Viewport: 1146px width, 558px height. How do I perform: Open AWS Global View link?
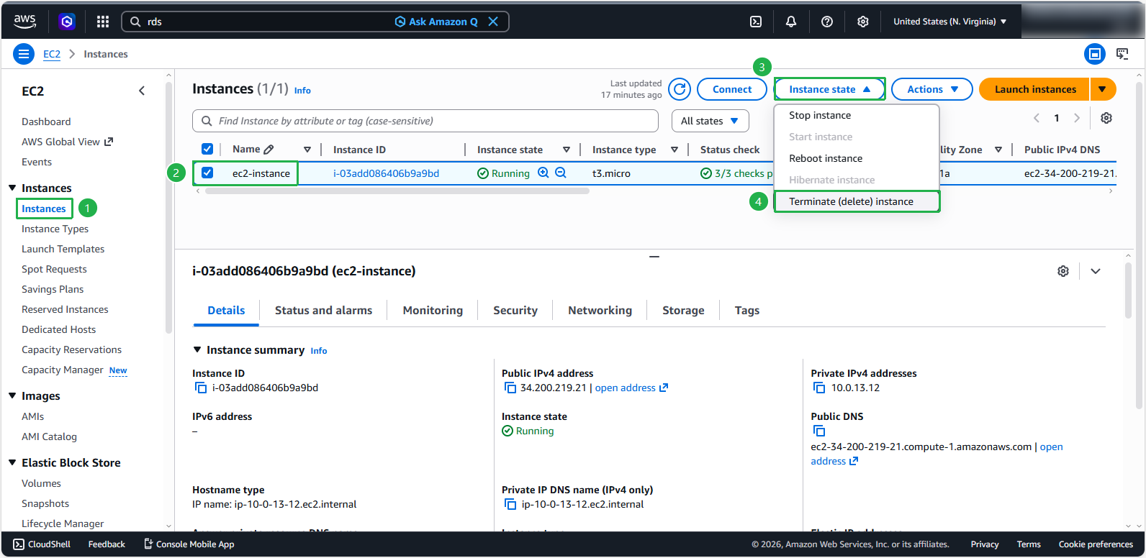[67, 142]
